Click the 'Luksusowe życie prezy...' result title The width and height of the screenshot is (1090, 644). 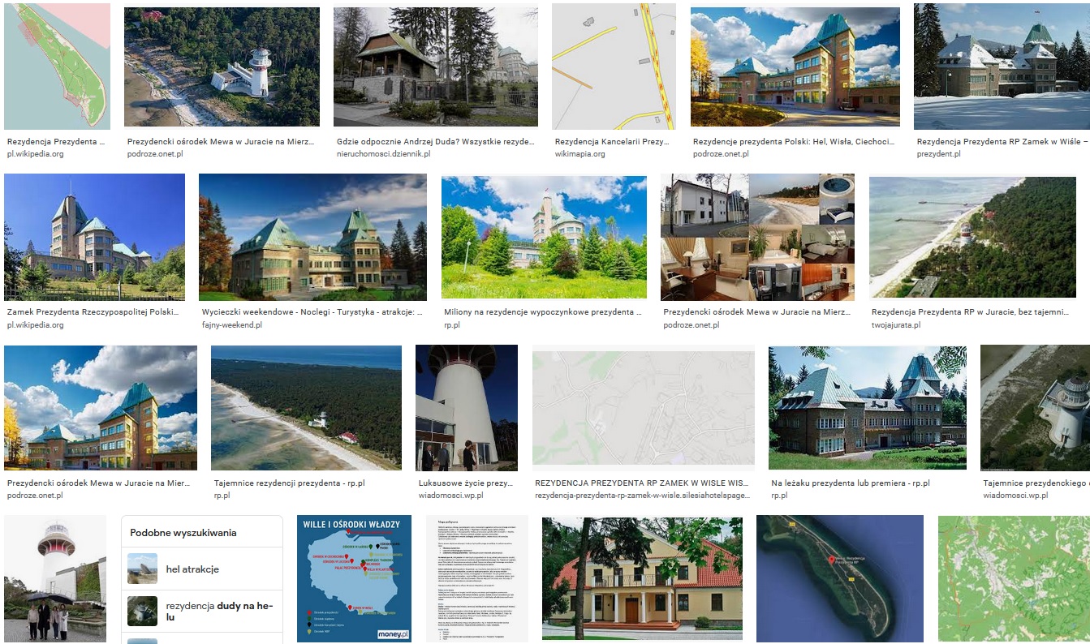point(466,483)
